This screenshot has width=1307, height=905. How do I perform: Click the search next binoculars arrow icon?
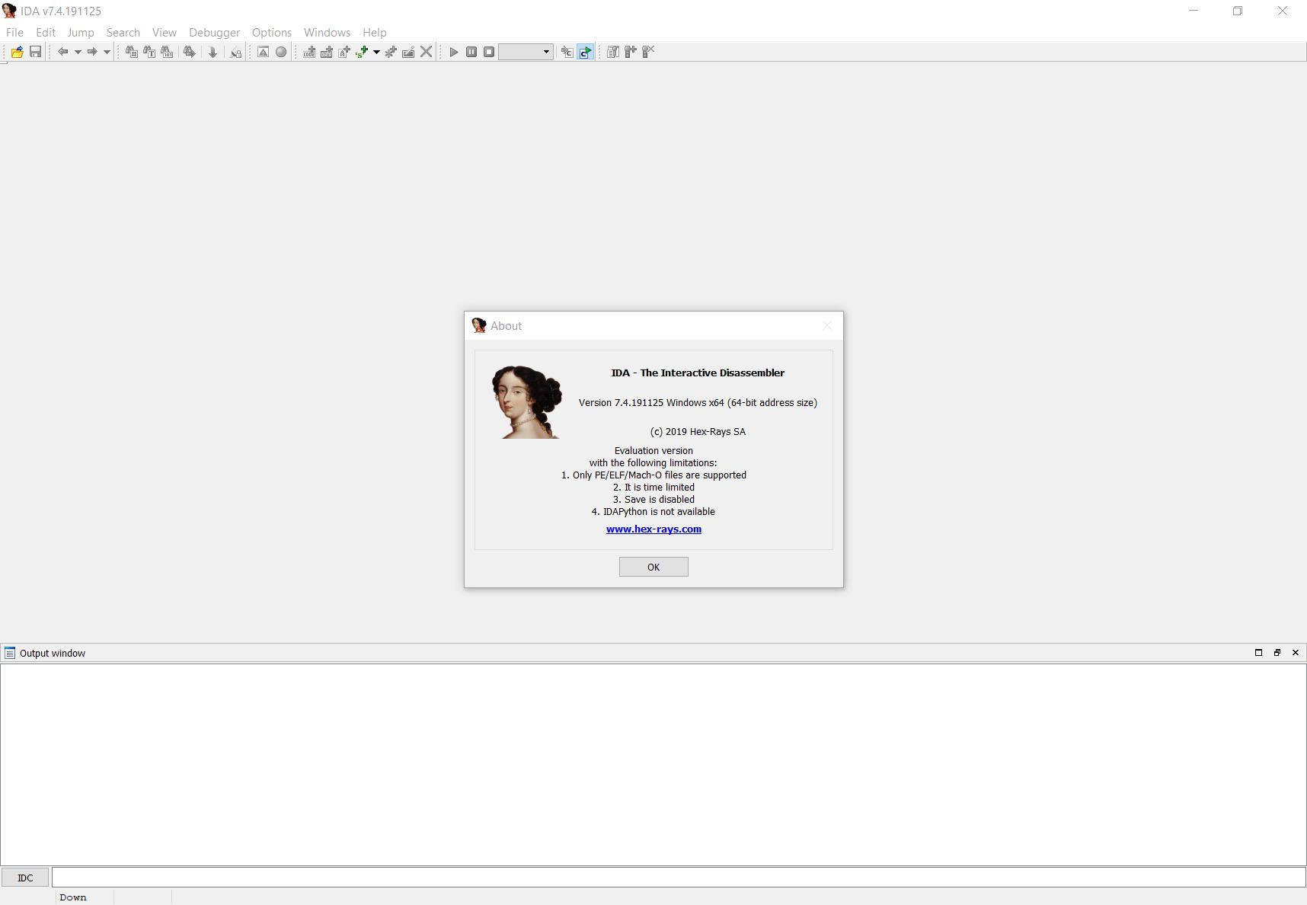[x=189, y=52]
